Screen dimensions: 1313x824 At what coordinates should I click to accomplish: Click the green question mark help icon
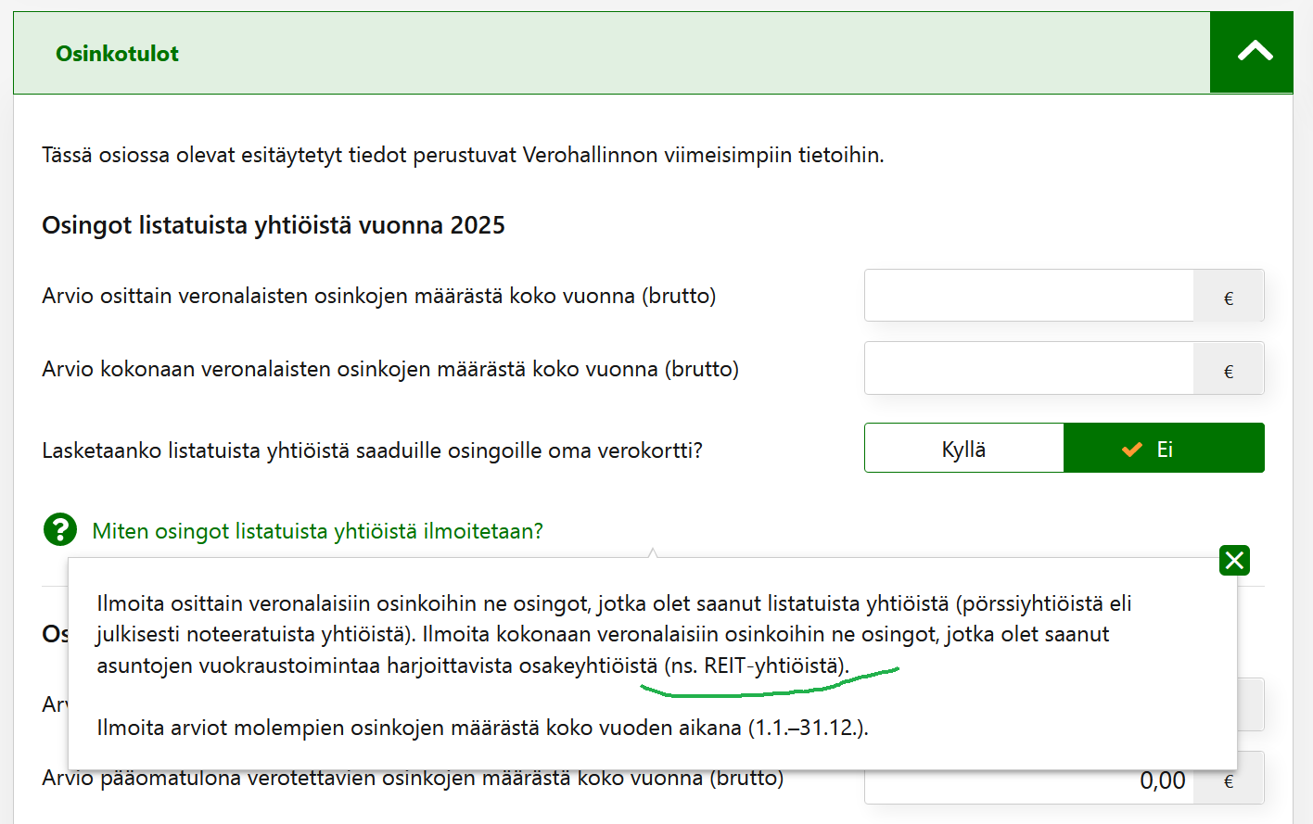click(x=60, y=530)
